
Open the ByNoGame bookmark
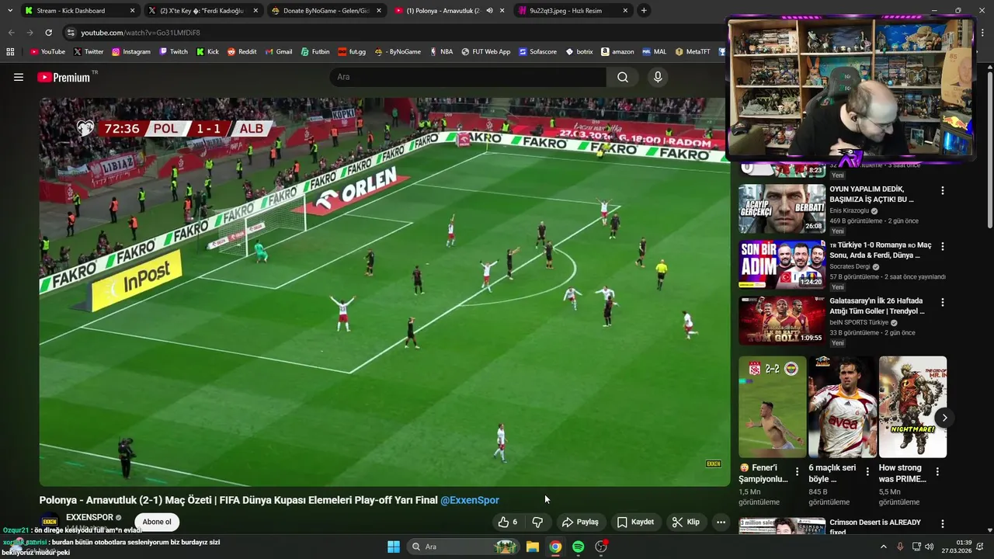397,52
